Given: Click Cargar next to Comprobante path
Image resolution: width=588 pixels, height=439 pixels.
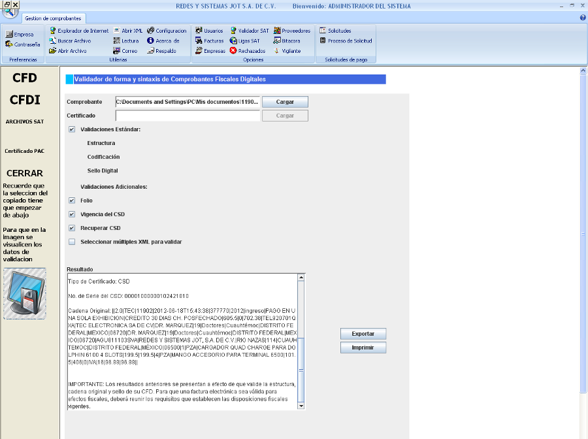Looking at the screenshot, I should click(x=285, y=102).
